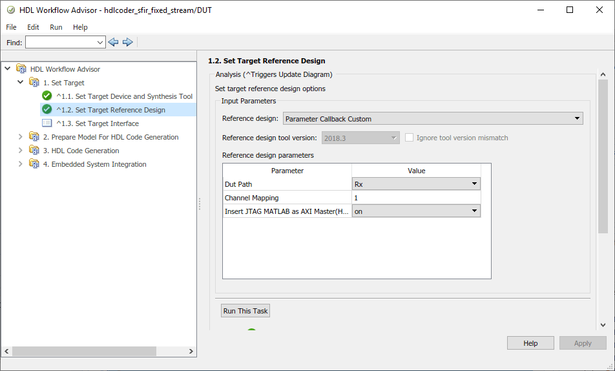The height and width of the screenshot is (371, 615).
Task: Click the Set Target folder icon
Action: pos(34,83)
